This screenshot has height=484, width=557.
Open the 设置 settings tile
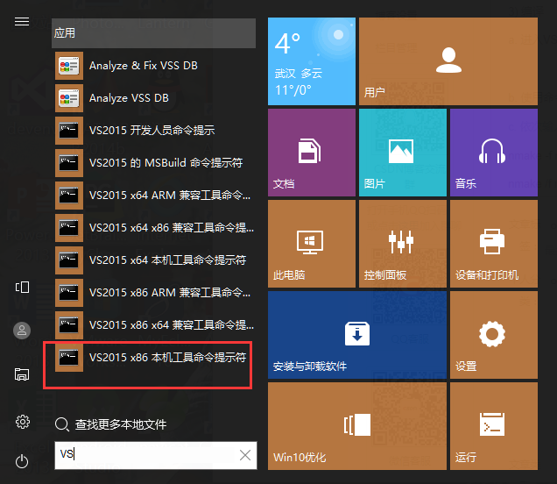pyautogui.click(x=494, y=335)
